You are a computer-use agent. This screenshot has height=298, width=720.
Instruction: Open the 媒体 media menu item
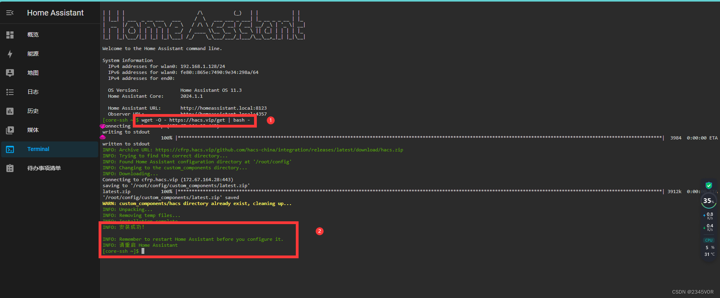[50, 130]
